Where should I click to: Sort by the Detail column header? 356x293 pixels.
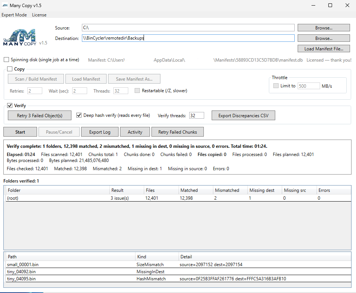click(265, 257)
